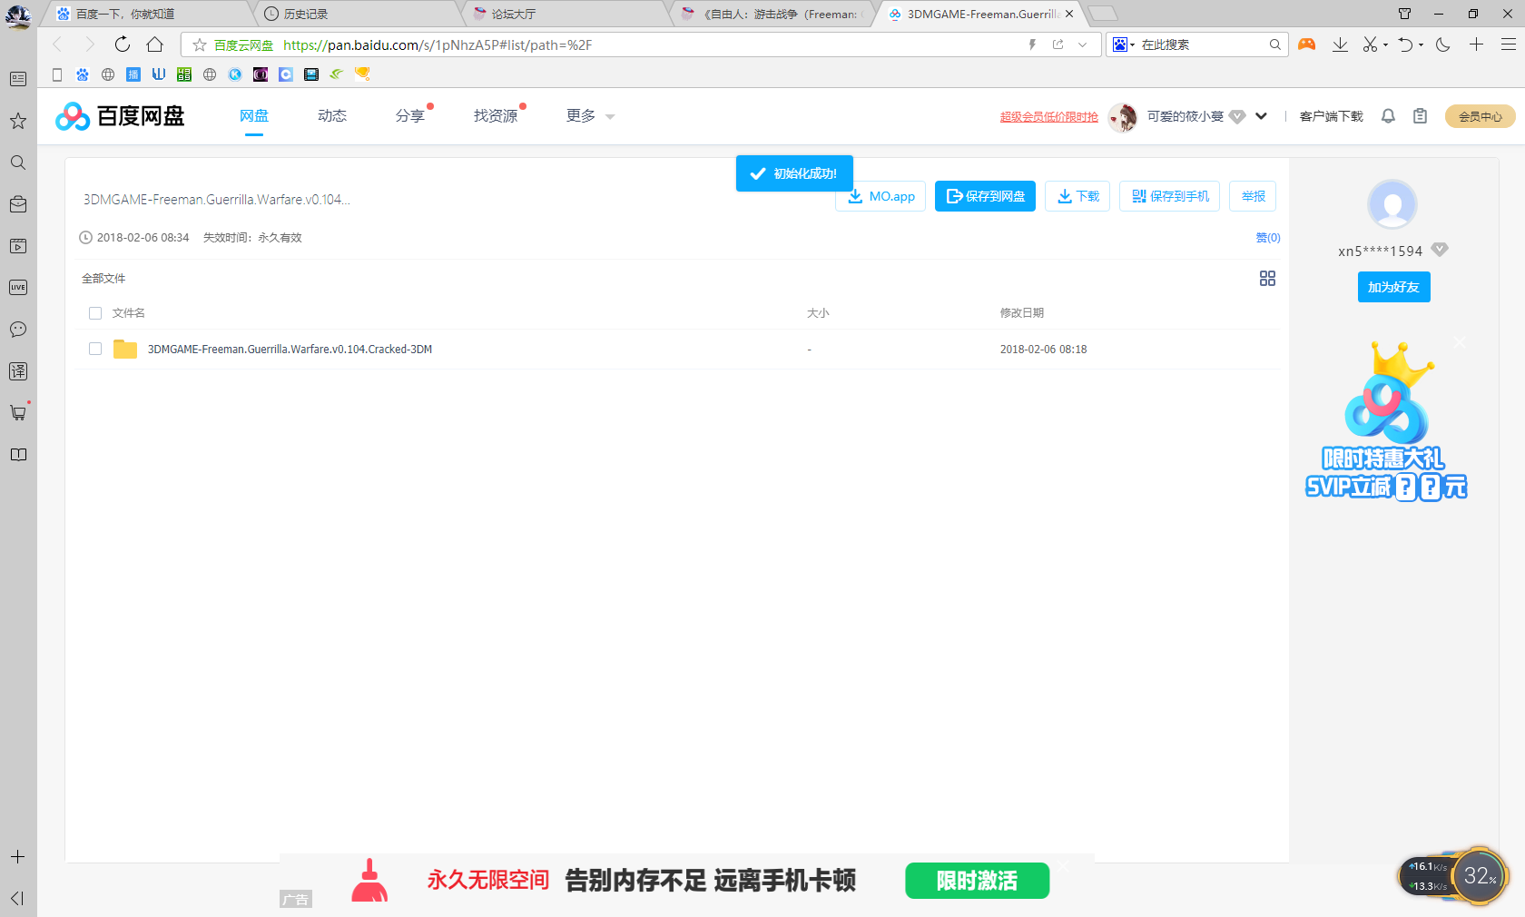Viewport: 1525px width, 917px height.
Task: Open a new browser tab button
Action: click(x=1103, y=14)
